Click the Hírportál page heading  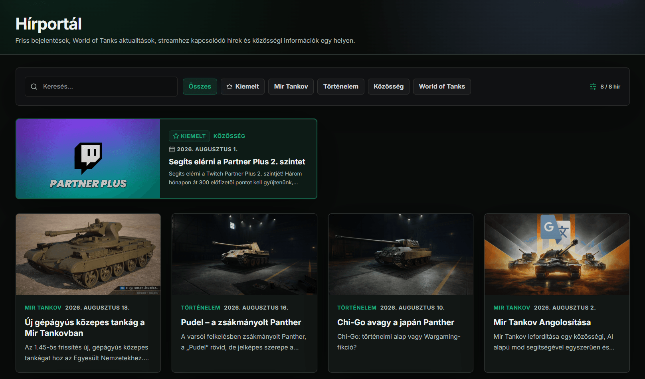click(49, 24)
